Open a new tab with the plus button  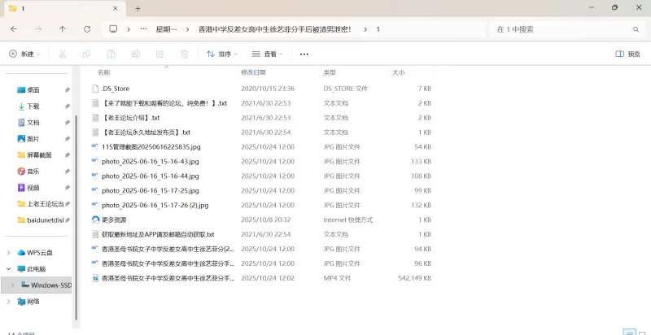(138, 8)
